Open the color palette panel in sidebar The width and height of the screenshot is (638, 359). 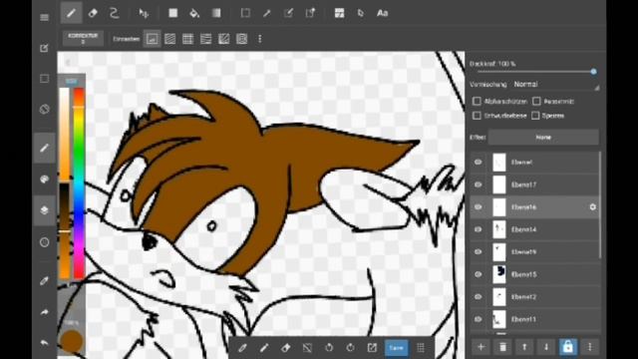click(44, 179)
